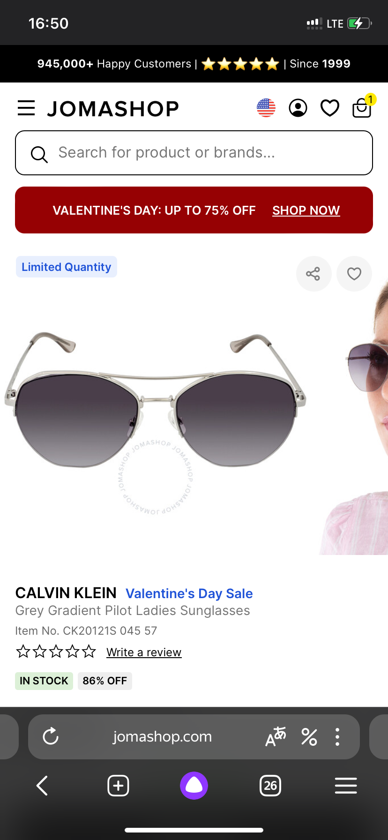Add the sunglasses to wishlist with the heart button
The width and height of the screenshot is (388, 840).
tap(354, 274)
